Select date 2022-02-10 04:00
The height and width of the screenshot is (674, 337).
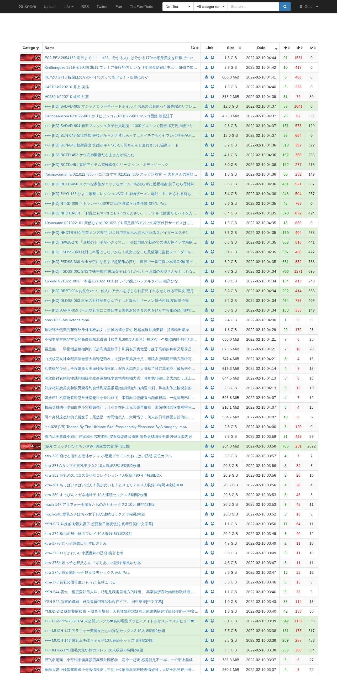click(x=261, y=427)
